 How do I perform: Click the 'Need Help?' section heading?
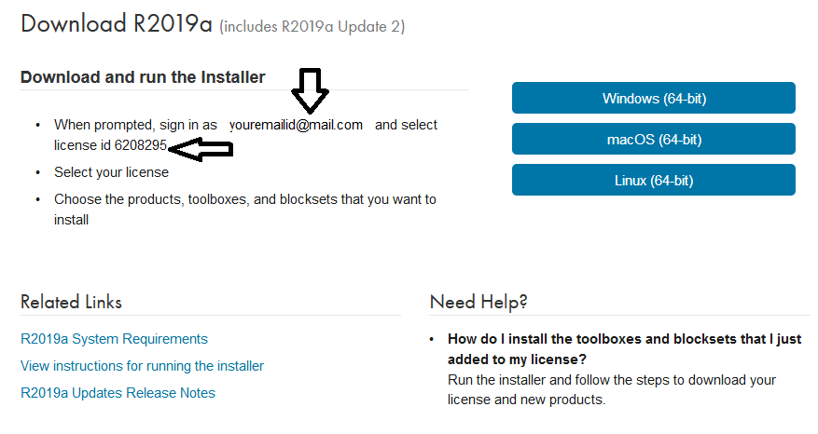478,302
